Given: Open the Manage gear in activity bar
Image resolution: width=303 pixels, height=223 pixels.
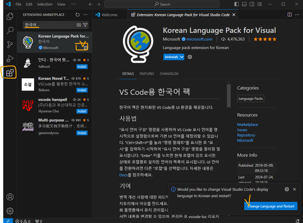Looking at the screenshot, I should coord(10,211).
